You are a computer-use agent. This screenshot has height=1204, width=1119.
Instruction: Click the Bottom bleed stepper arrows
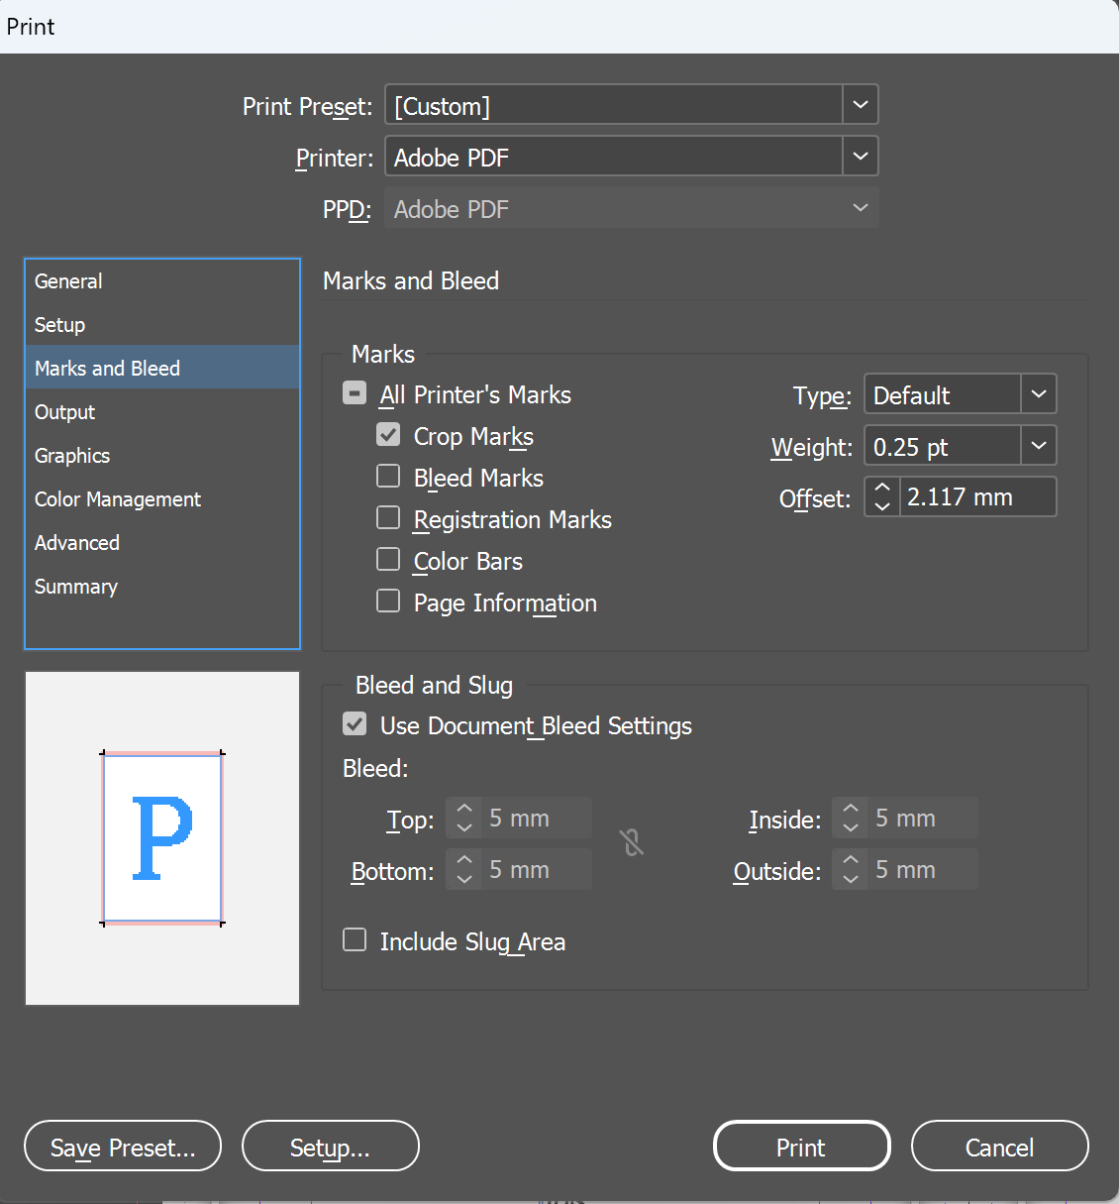point(463,870)
